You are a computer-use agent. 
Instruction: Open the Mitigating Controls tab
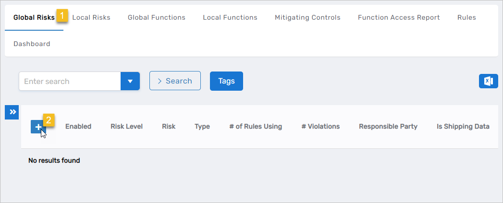307,18
